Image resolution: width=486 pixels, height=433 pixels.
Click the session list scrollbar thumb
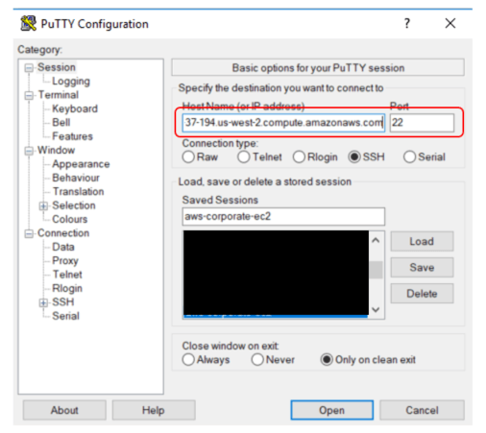coord(376,270)
